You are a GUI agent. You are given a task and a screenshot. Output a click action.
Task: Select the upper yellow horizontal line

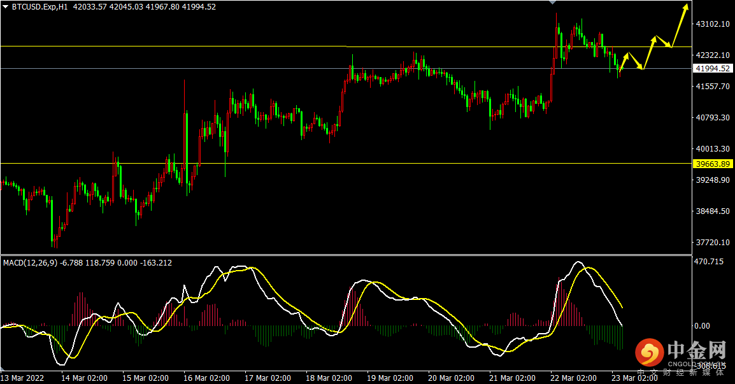pos(346,46)
